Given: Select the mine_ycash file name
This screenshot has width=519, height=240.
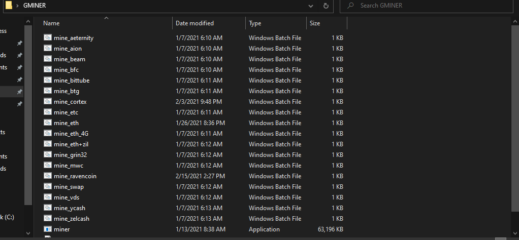Looking at the screenshot, I should click(x=69, y=208).
